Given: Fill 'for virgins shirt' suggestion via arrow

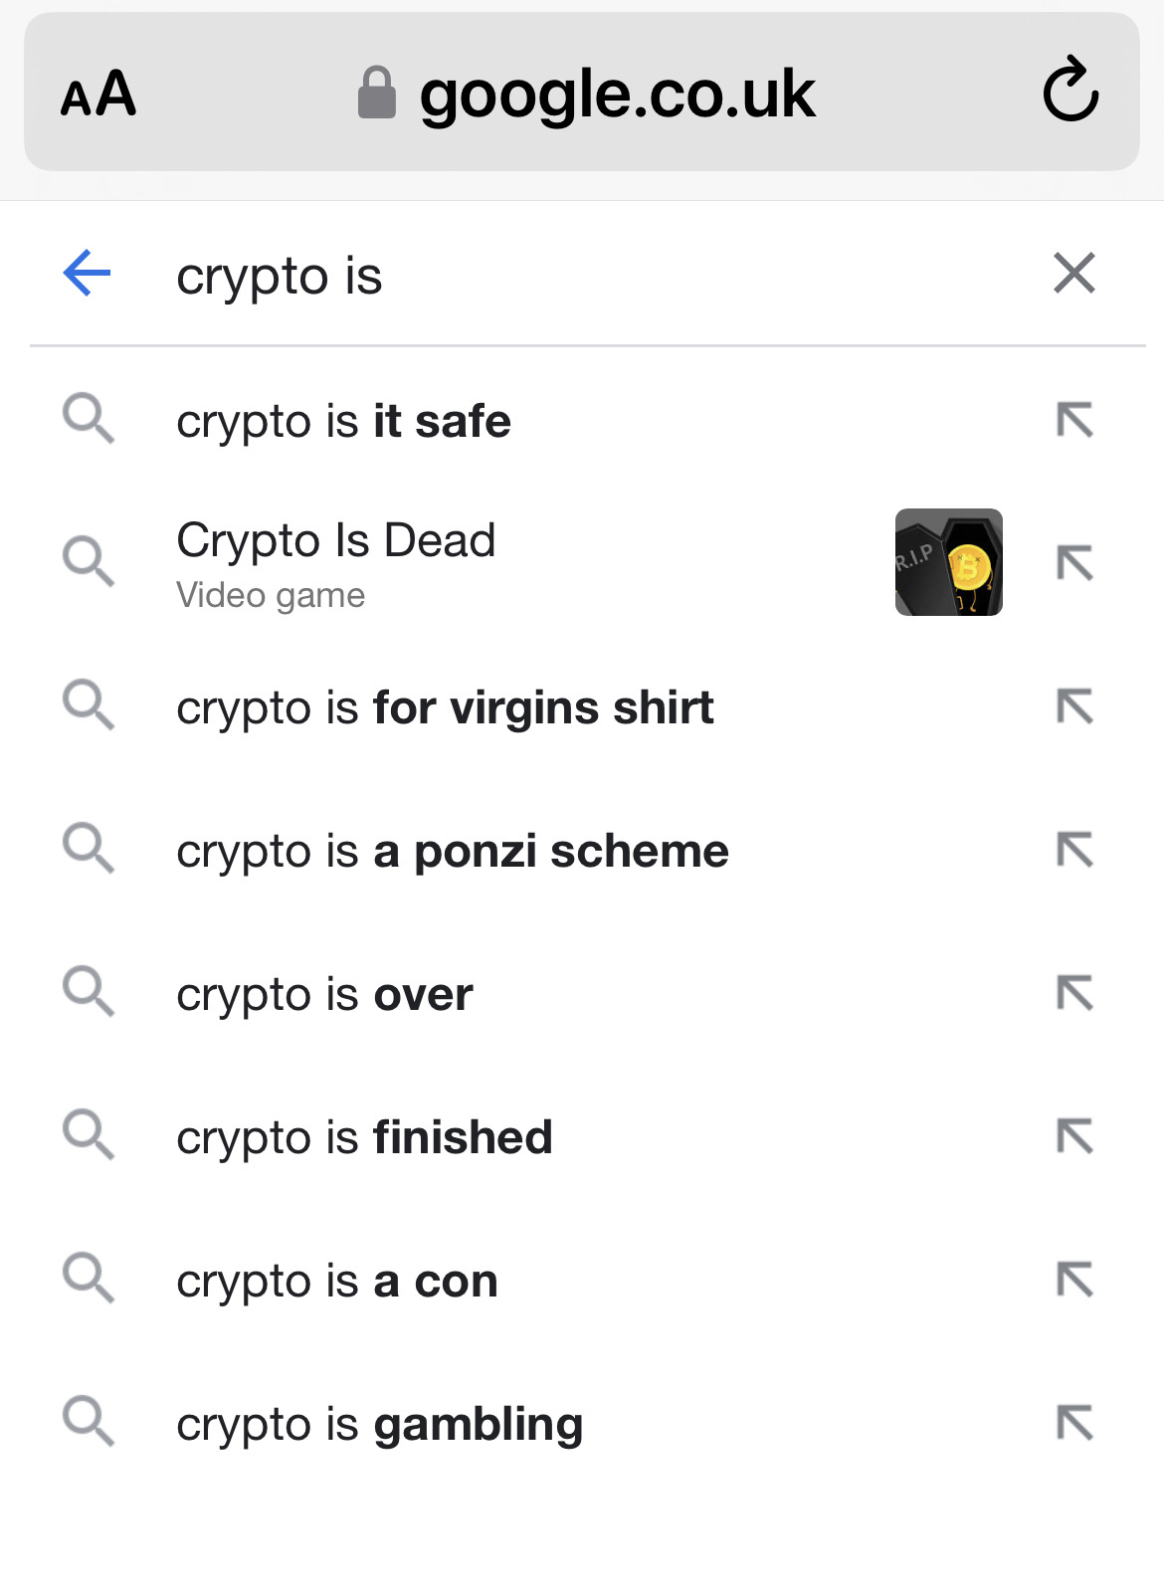Looking at the screenshot, I should tap(1074, 706).
